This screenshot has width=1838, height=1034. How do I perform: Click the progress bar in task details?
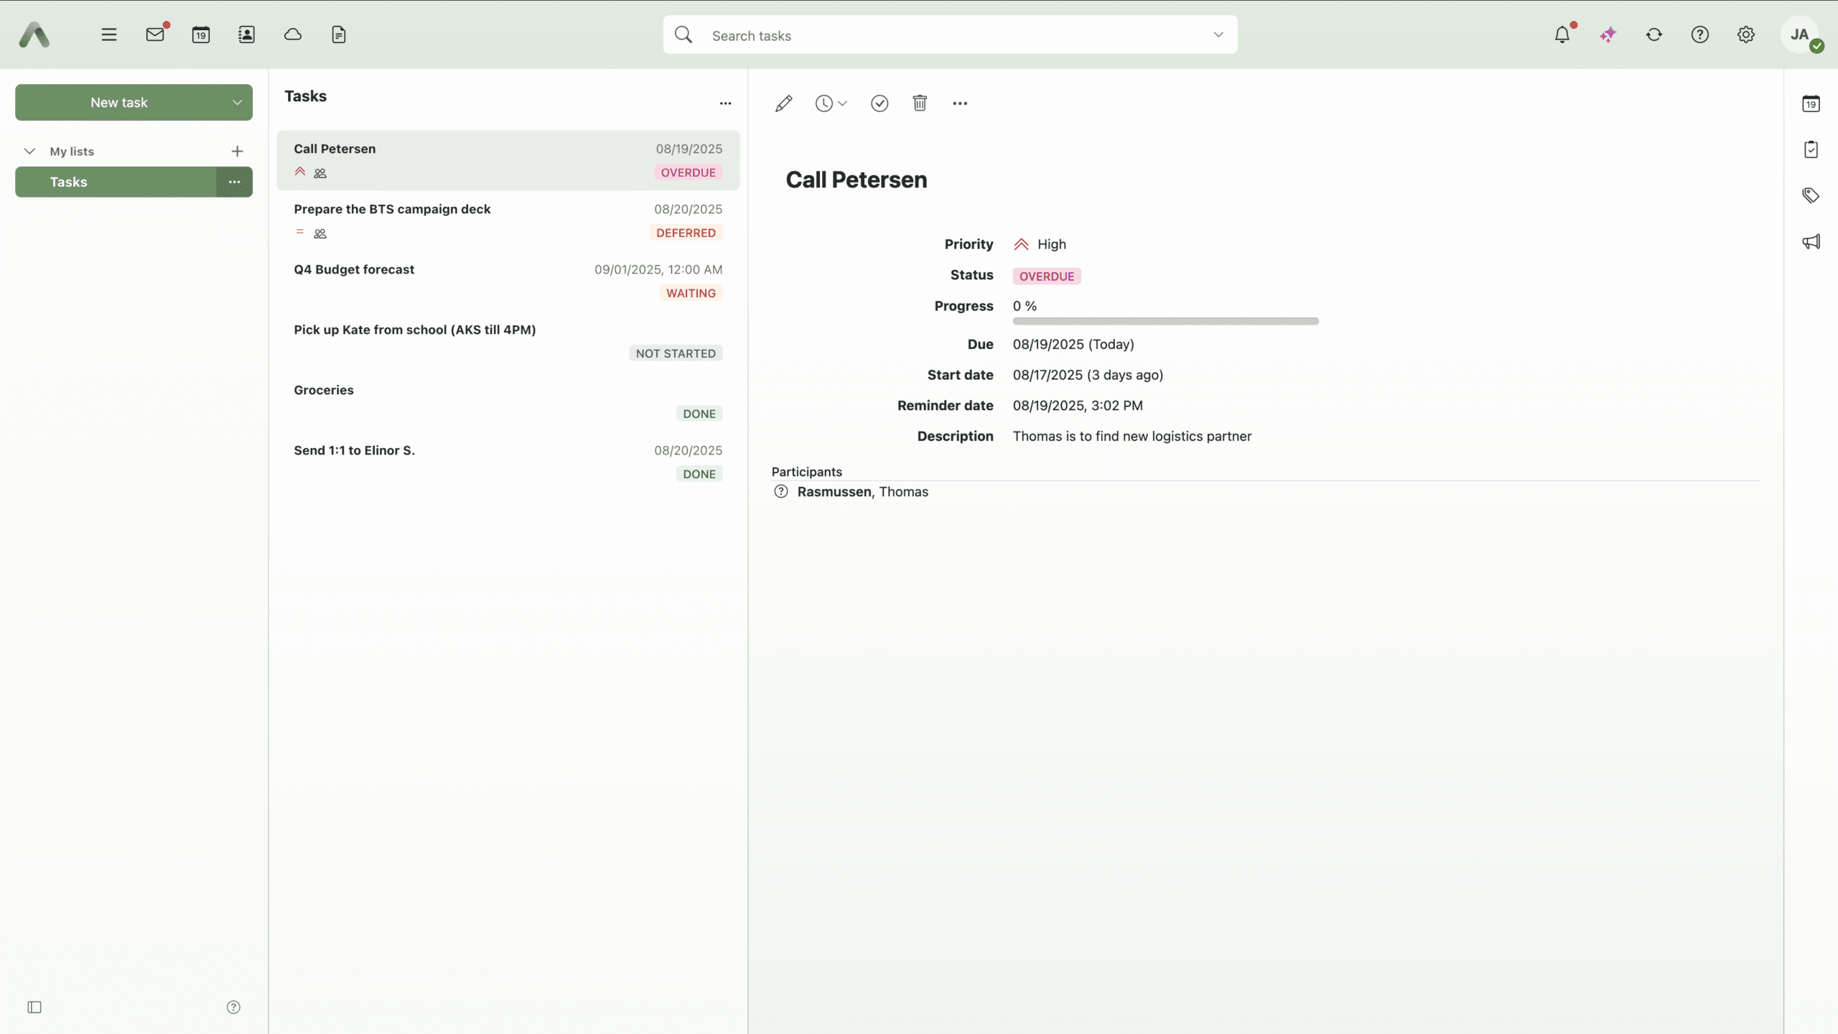tap(1165, 322)
